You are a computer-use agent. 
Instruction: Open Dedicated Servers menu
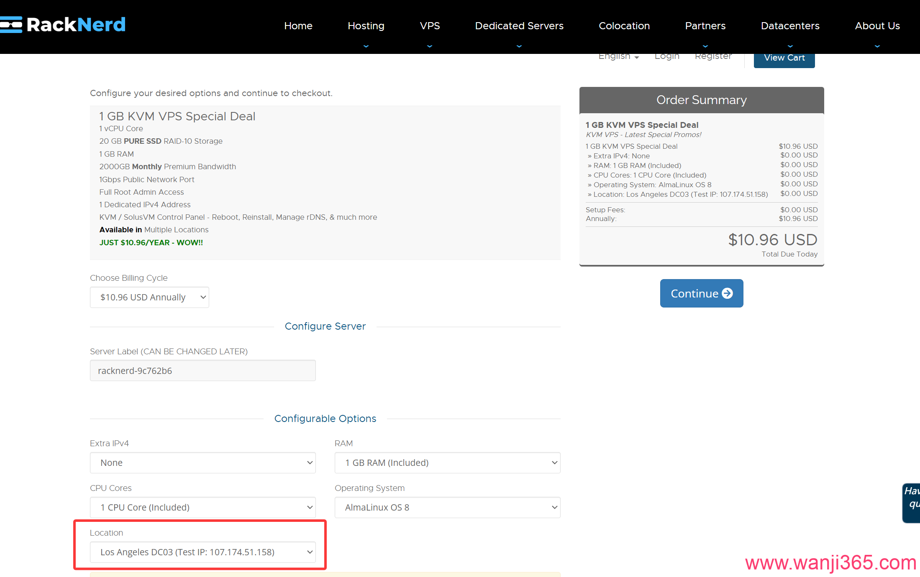(519, 26)
